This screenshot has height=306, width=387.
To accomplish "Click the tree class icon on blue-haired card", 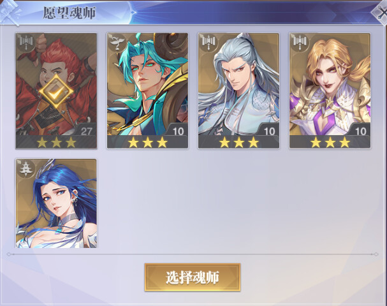I will coord(26,169).
